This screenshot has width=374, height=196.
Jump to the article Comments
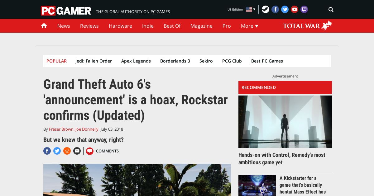[x=107, y=151]
